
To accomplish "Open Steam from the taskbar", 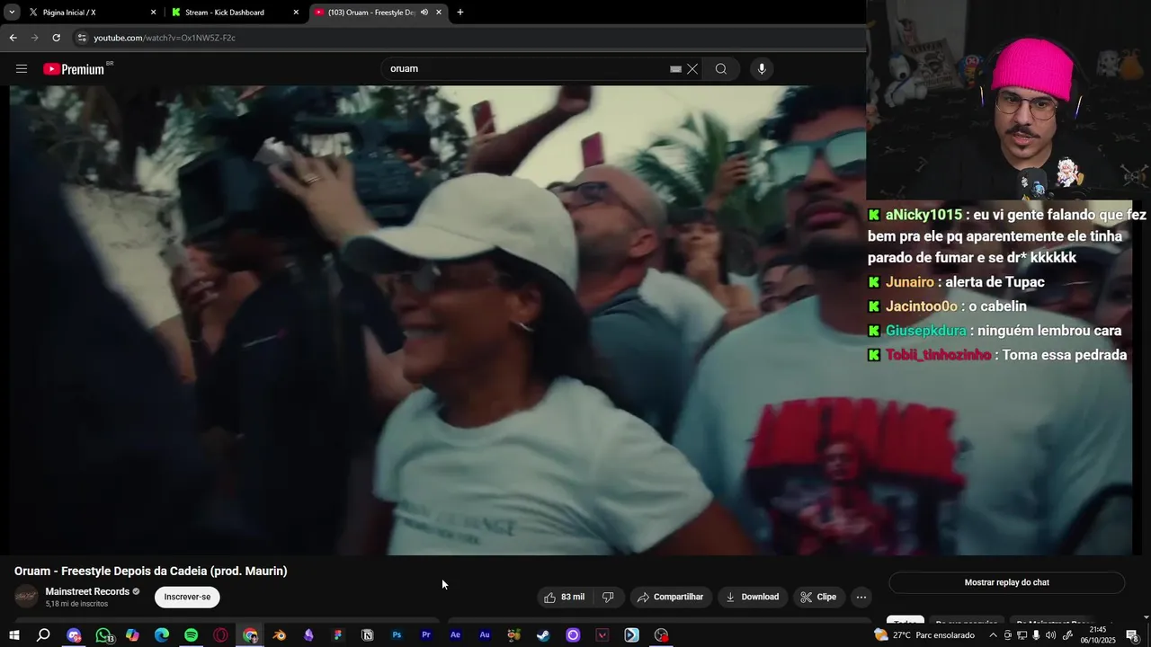I will pyautogui.click(x=543, y=635).
